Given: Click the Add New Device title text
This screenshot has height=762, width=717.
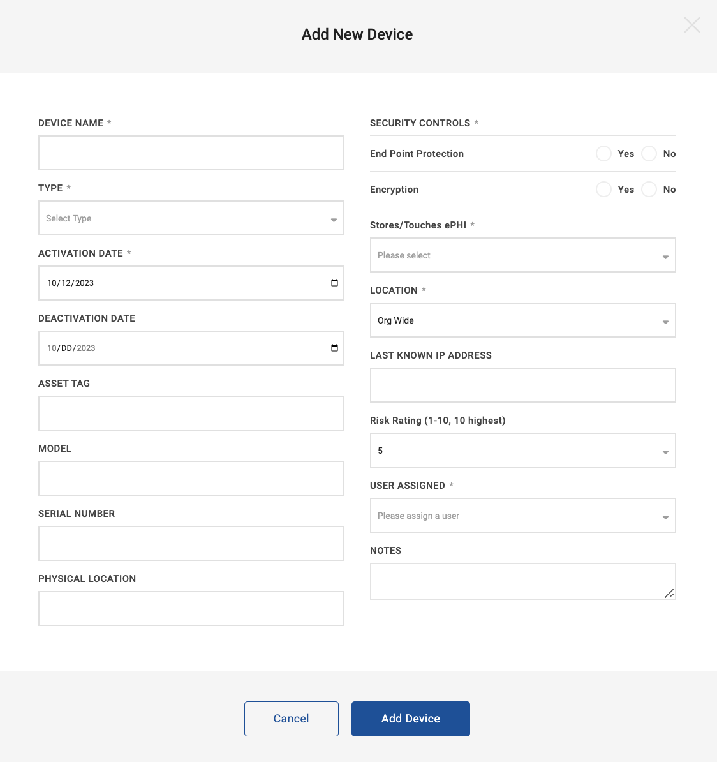Looking at the screenshot, I should 357,34.
